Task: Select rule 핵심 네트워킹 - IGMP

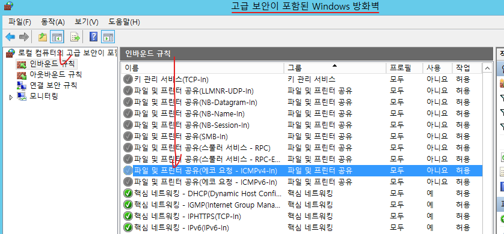Action: tap(207, 205)
